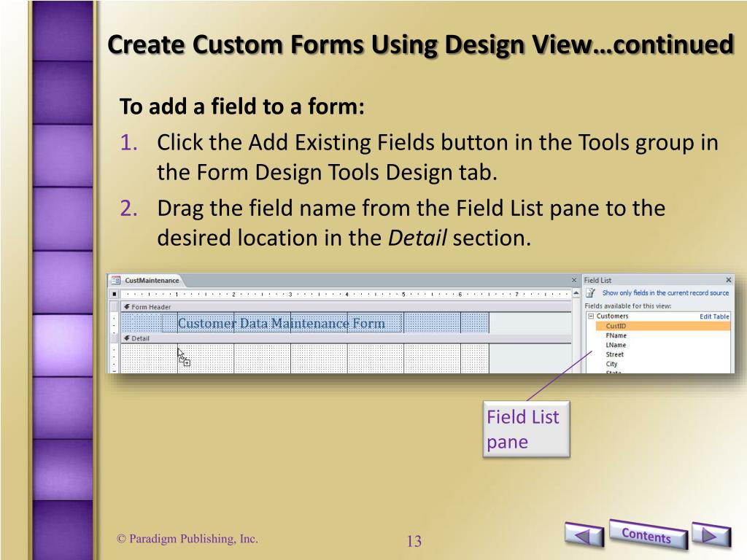Screen dimensions: 747x560
Task: Click the Show only fields icon
Action: point(590,293)
